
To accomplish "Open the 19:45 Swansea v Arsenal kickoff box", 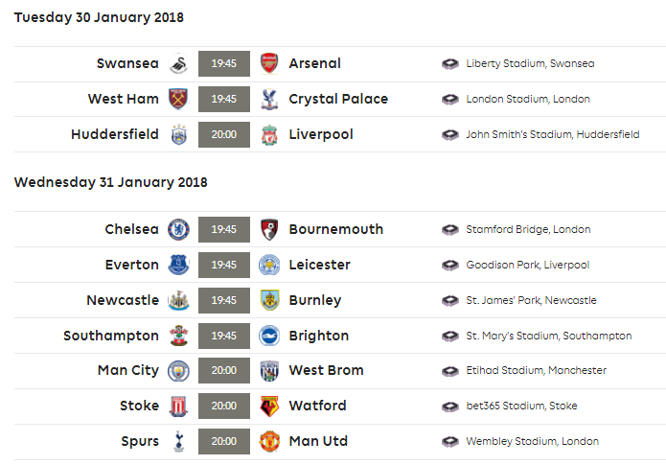I will point(224,63).
